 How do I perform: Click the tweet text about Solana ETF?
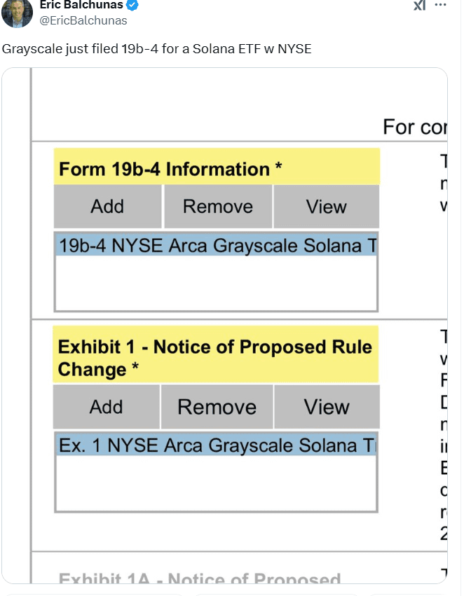[x=157, y=49]
